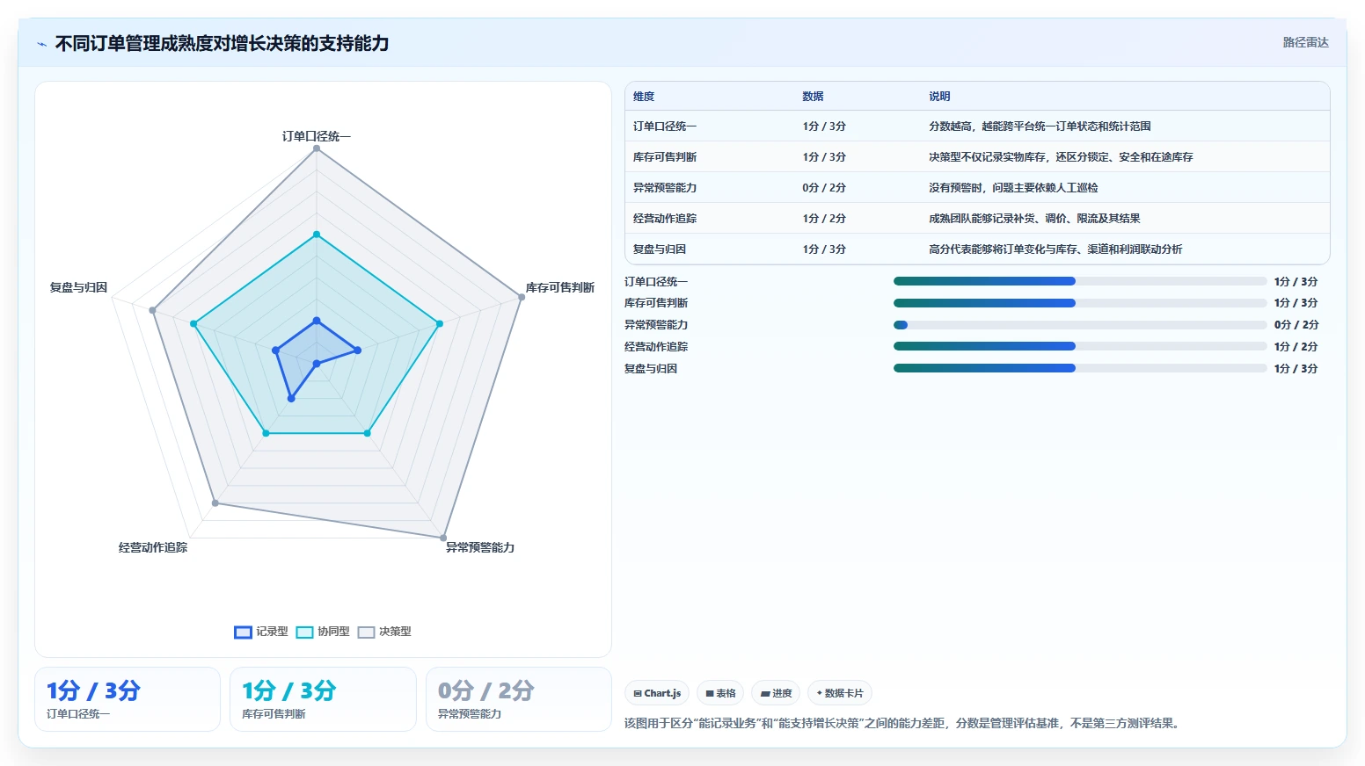
Task: Toggle the 决策型 legend item
Action: pos(384,632)
